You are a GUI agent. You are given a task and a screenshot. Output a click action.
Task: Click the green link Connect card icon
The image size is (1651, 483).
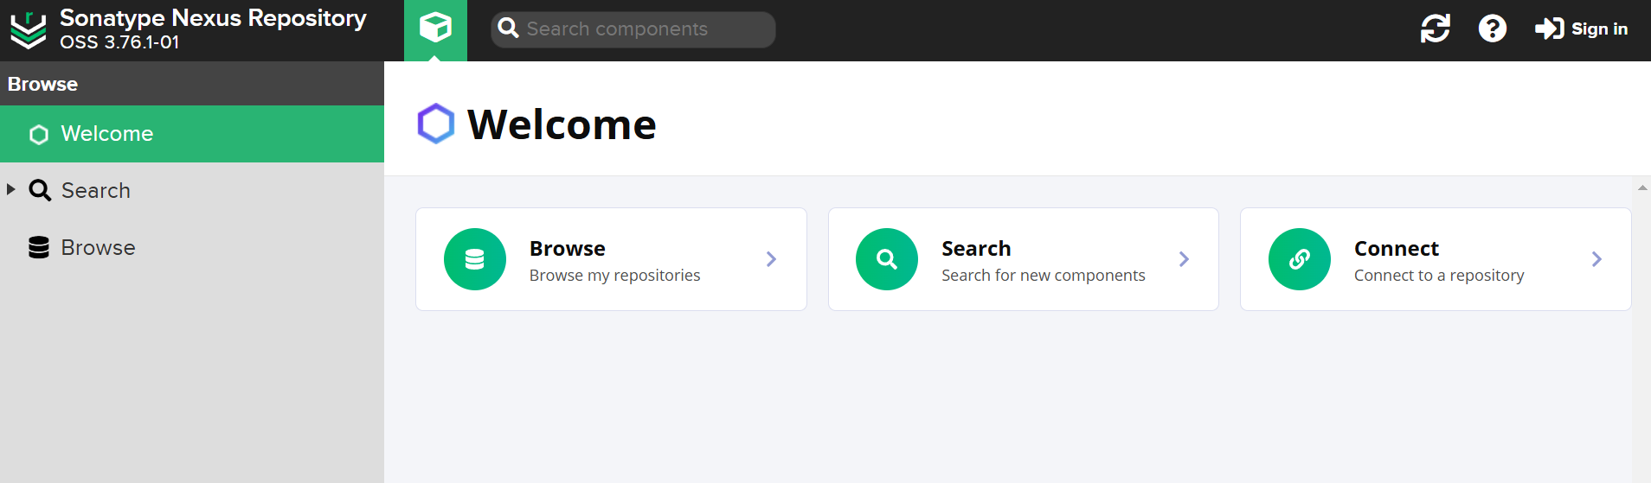coord(1300,259)
